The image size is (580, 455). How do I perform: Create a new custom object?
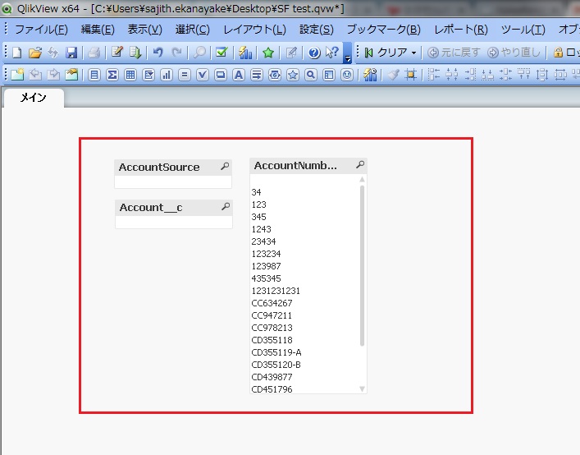tap(347, 76)
